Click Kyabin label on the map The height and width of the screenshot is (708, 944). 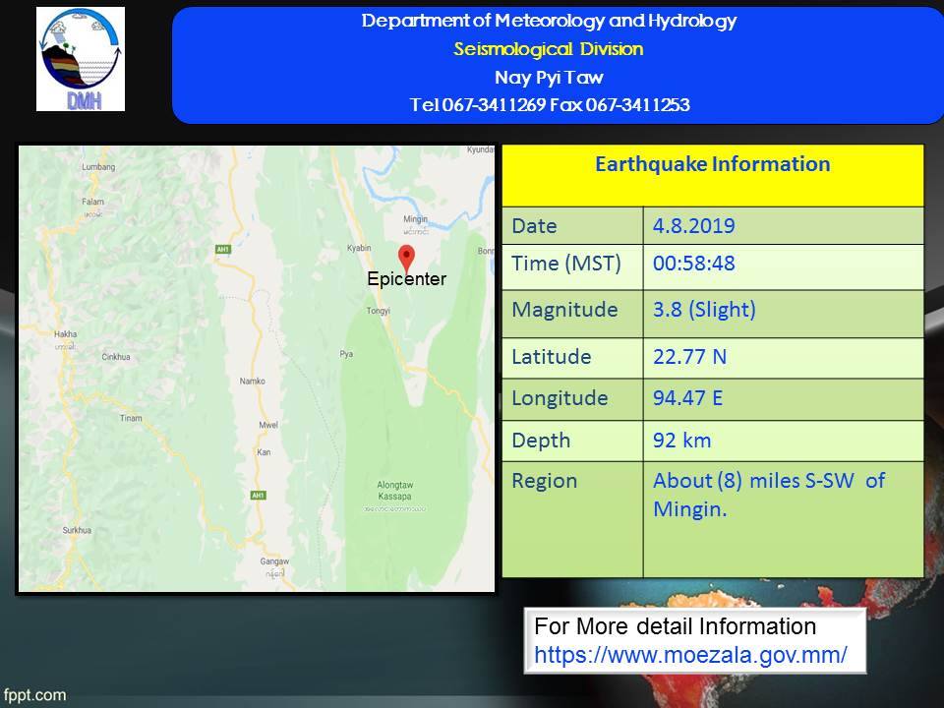click(359, 248)
